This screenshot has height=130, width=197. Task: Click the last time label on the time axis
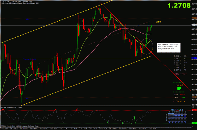[153, 129]
